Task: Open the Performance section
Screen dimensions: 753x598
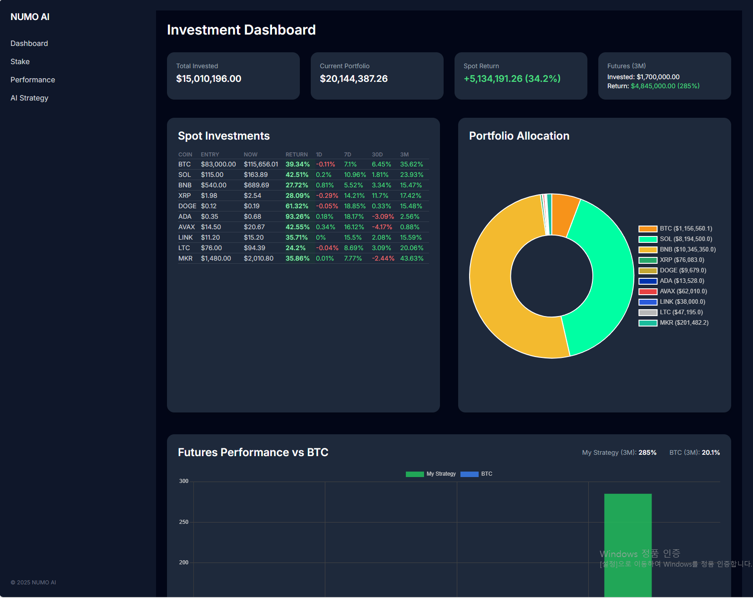Action: pyautogui.click(x=33, y=80)
